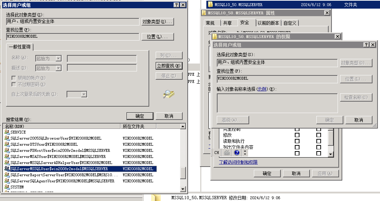Open the 高级(A)... button

(233, 120)
